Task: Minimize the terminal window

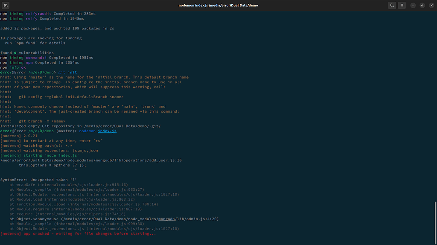Action: [x=414, y=5]
